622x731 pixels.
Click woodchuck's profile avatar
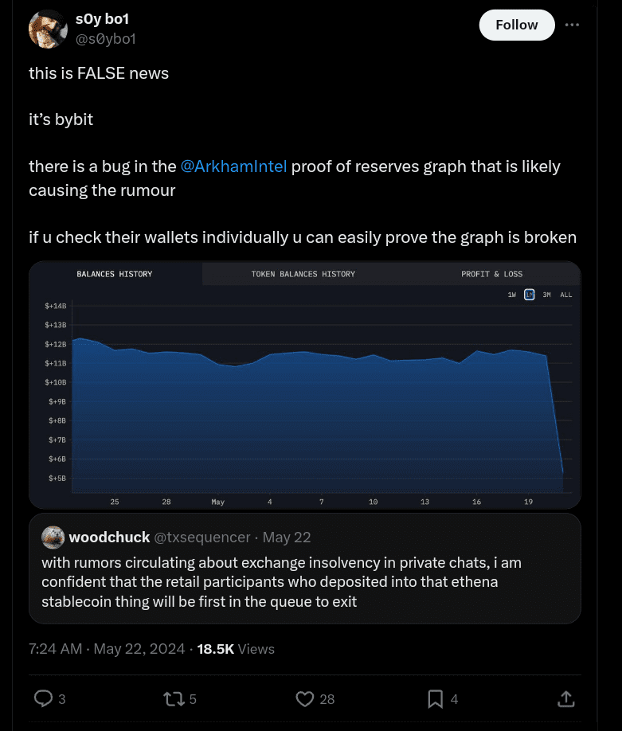[53, 537]
